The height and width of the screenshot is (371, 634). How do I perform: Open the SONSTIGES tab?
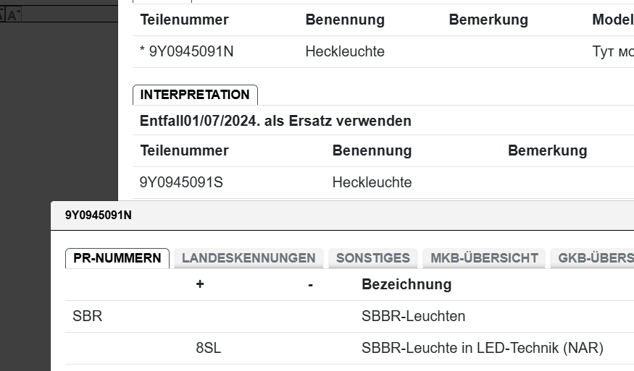click(372, 258)
